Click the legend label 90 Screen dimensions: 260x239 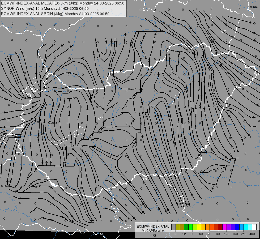click(218, 234)
